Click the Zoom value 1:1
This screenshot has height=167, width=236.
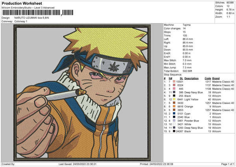pos(228,17)
